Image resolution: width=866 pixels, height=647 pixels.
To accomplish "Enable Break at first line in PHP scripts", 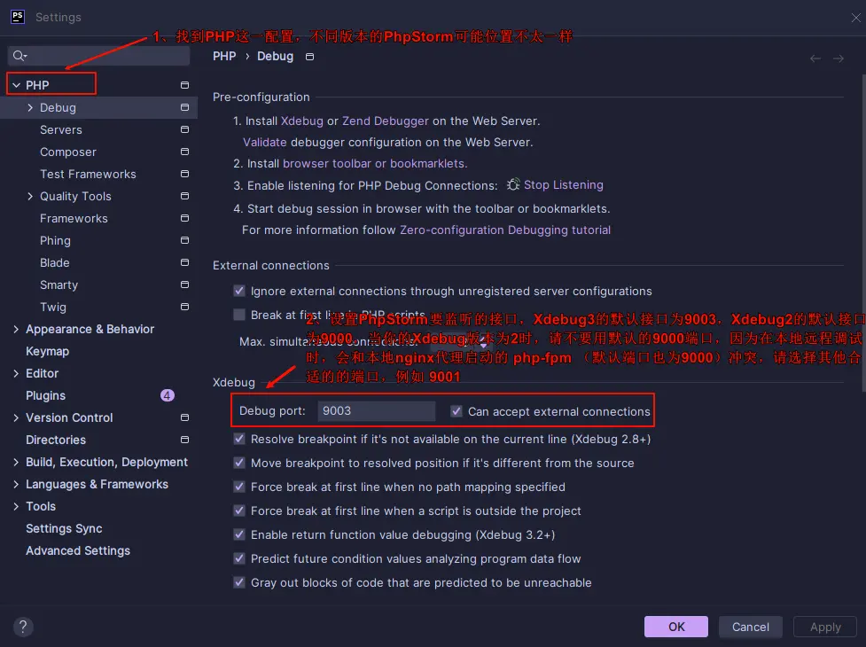I will click(239, 315).
